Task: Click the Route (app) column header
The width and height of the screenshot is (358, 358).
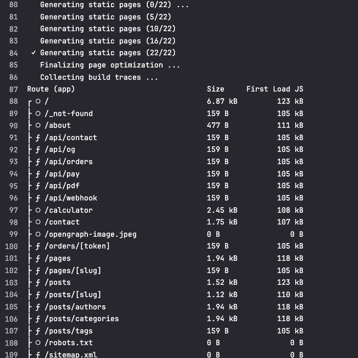Action: click(51, 89)
